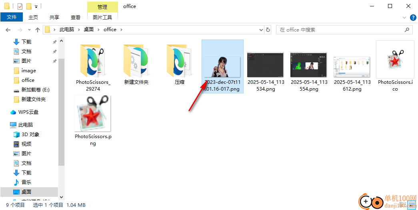Click the search magnifier icon
418x210 pixels.
click(x=407, y=30)
